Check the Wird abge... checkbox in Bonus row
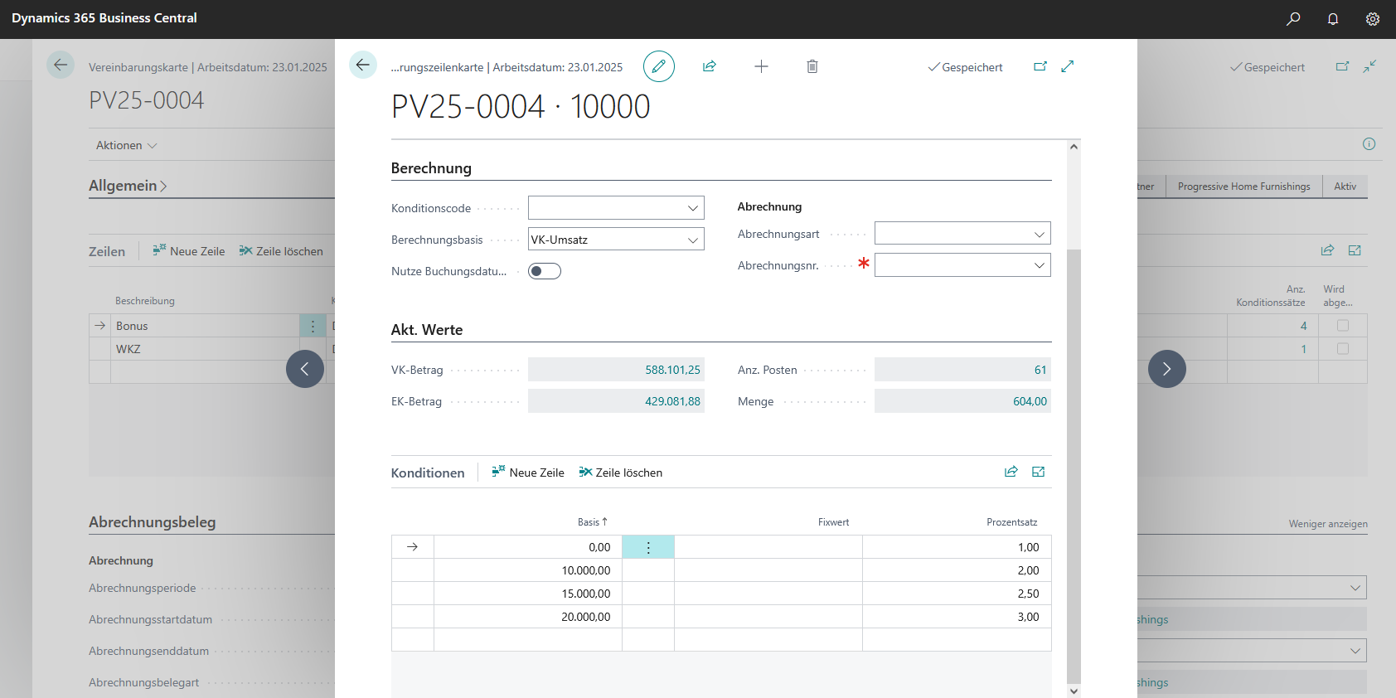Screen dimensions: 1396x698 tap(1343, 326)
